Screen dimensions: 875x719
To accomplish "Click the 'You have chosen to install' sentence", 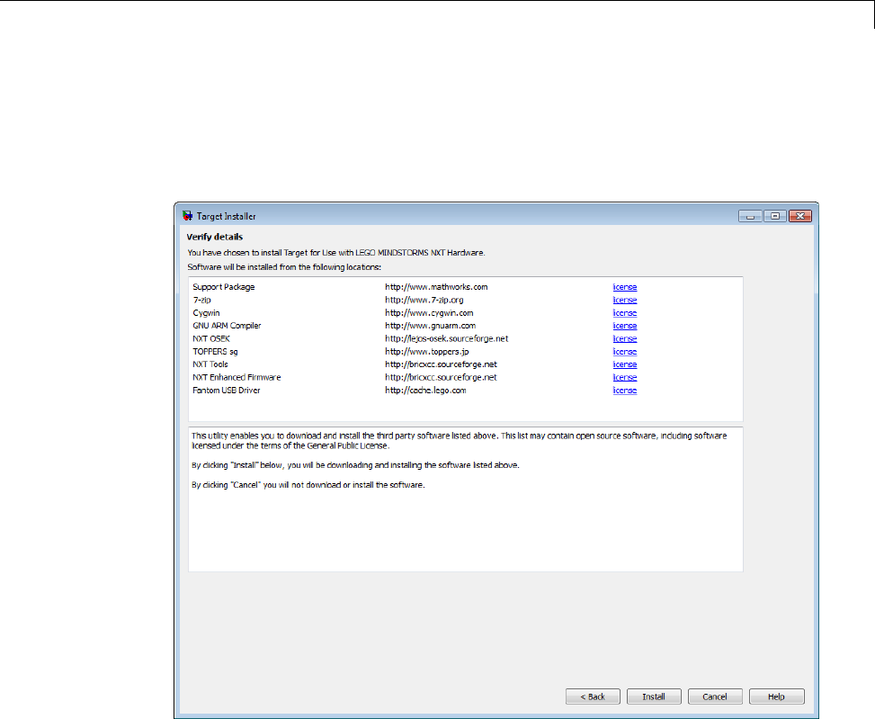I will [x=336, y=253].
